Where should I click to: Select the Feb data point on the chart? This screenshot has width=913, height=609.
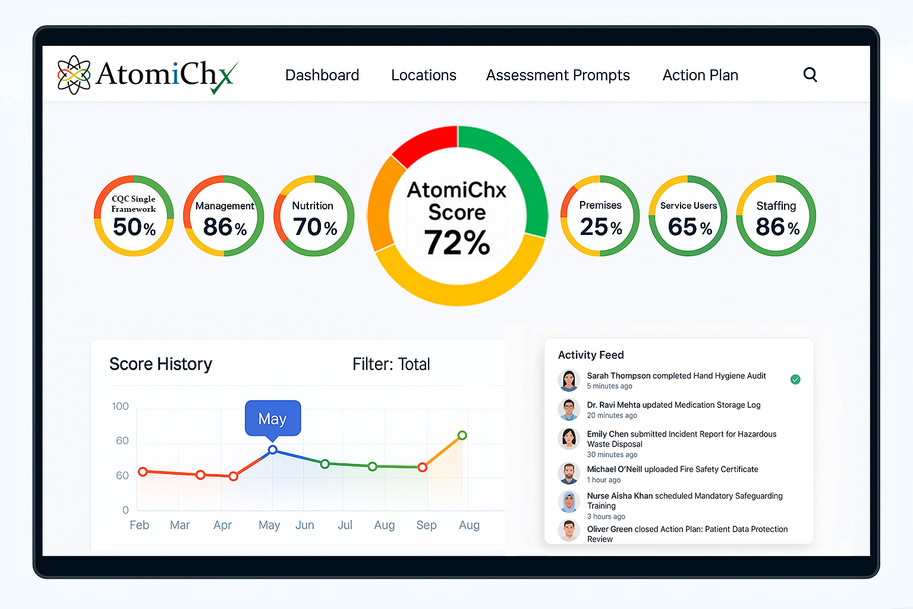pos(143,472)
